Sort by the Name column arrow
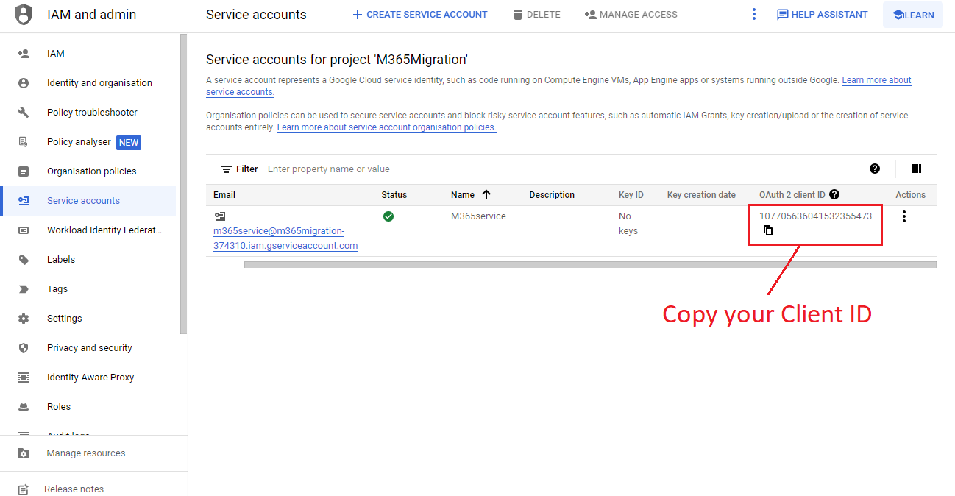 point(486,194)
